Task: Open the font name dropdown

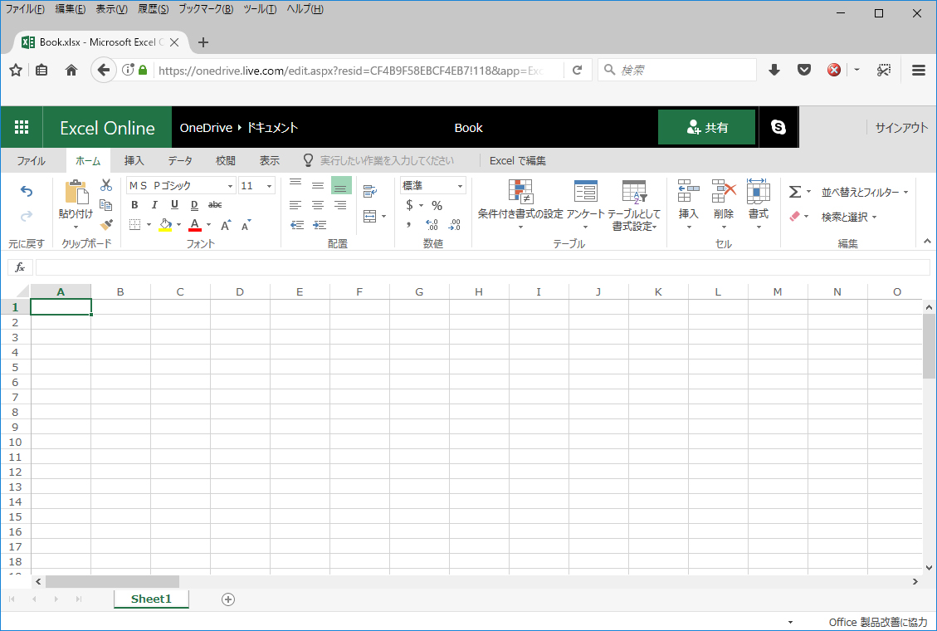Action: click(x=230, y=186)
